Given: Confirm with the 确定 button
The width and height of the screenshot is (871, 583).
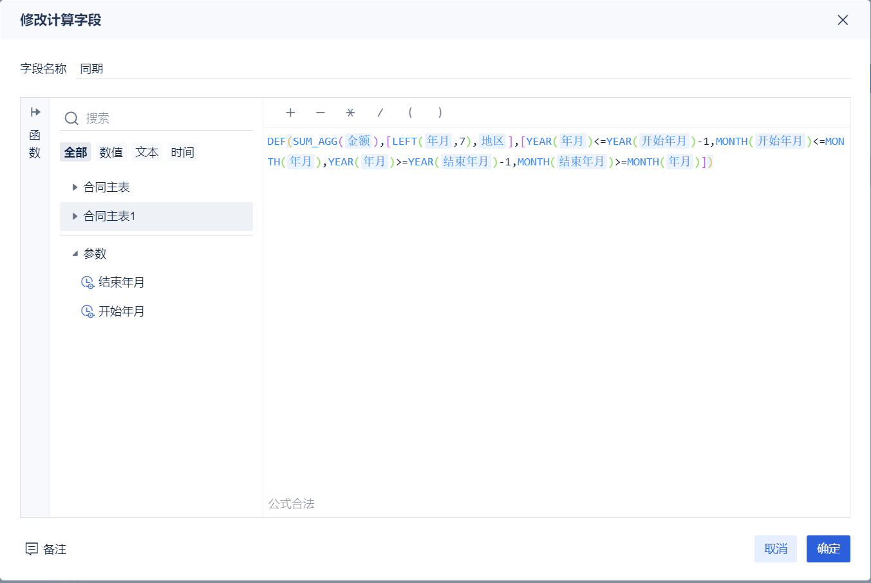Looking at the screenshot, I should tap(829, 549).
